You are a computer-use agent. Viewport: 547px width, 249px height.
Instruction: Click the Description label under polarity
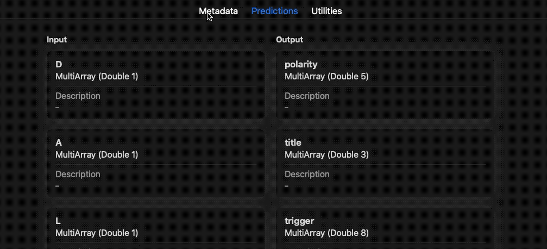click(307, 96)
